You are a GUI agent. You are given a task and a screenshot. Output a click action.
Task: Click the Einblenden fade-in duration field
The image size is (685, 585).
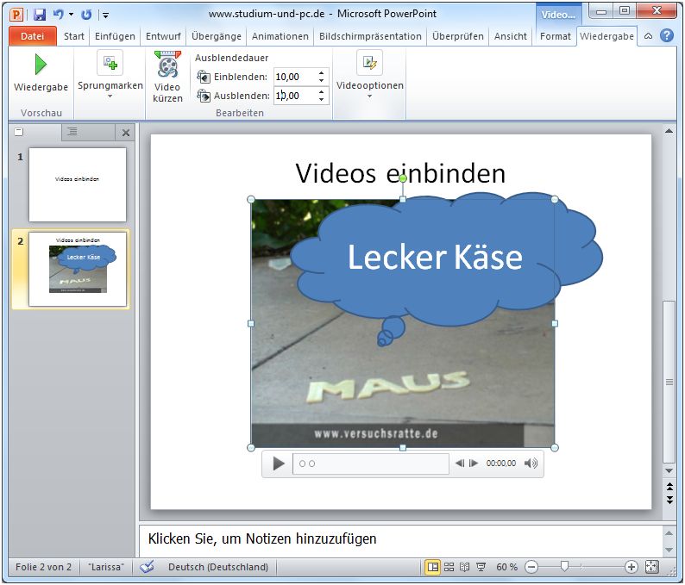(295, 77)
